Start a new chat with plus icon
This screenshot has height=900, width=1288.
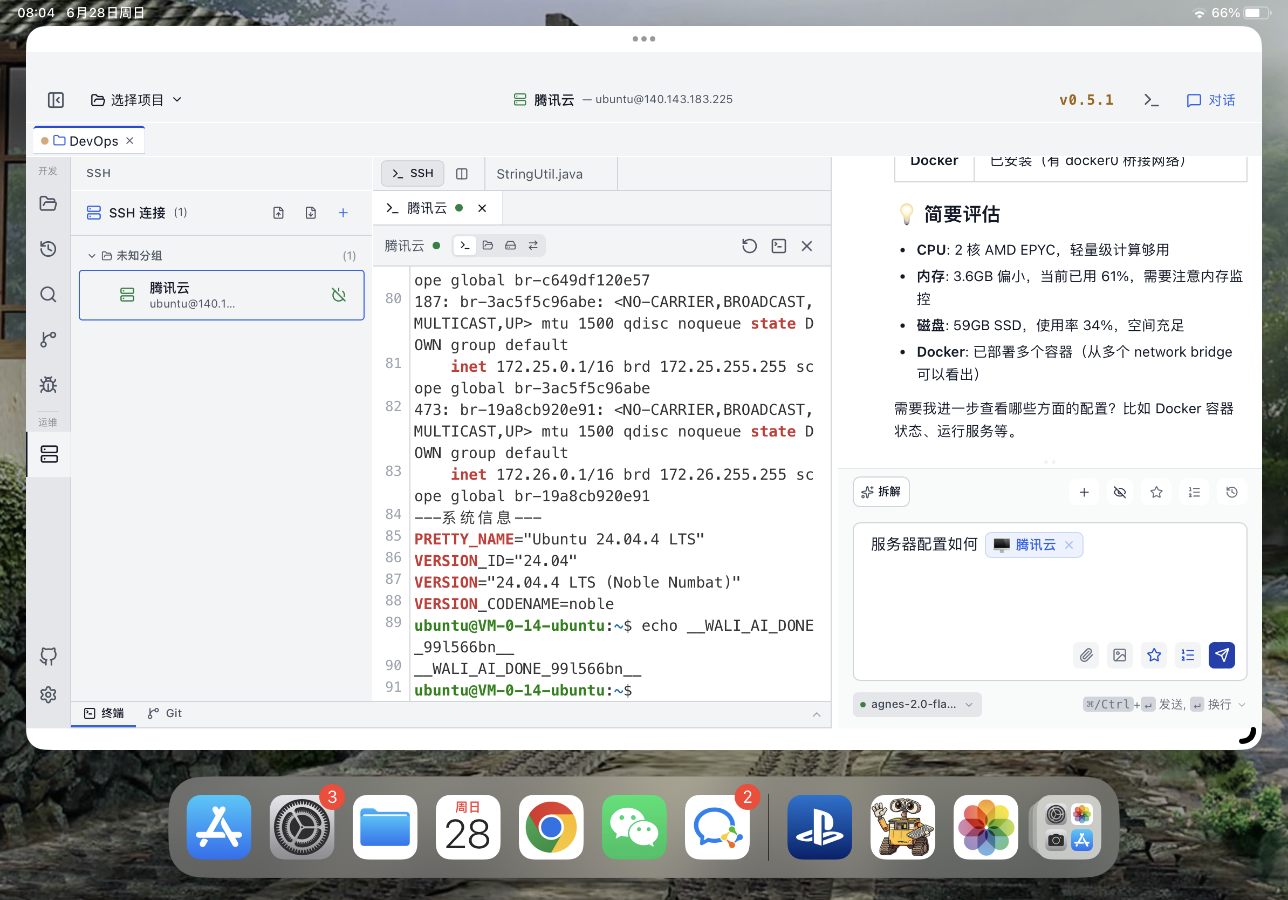(1084, 492)
